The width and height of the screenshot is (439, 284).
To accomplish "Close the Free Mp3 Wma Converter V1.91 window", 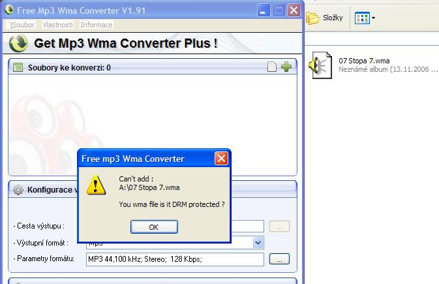I will pyautogui.click(x=294, y=10).
